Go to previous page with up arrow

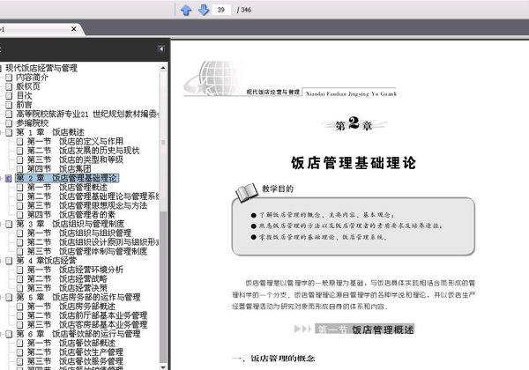point(186,10)
